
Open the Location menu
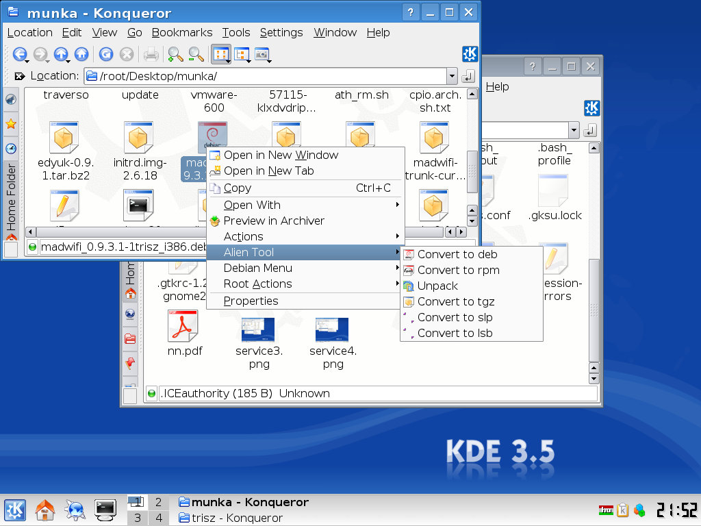point(30,33)
